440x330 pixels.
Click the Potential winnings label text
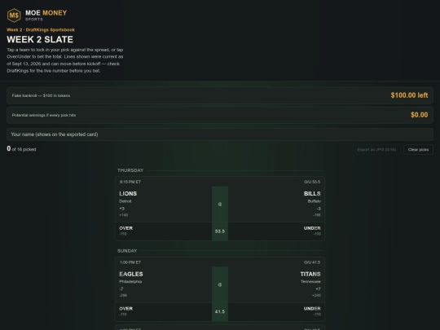[44, 115]
